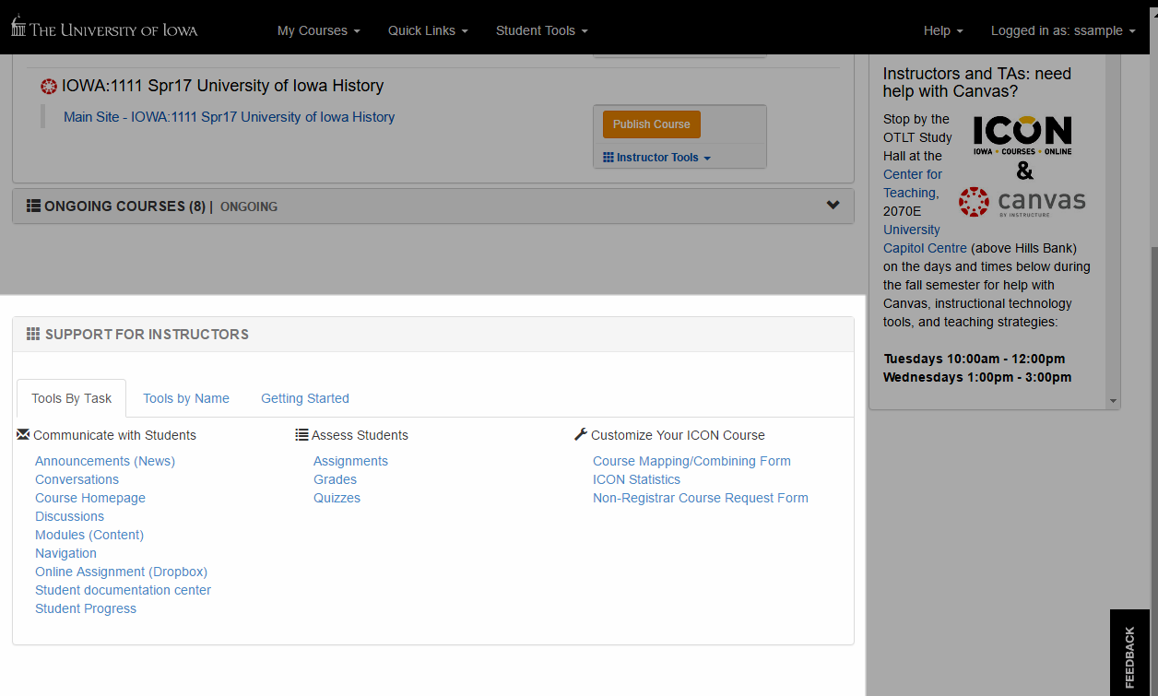
Task: Click the vertical Feedback button
Action: [x=1129, y=656]
